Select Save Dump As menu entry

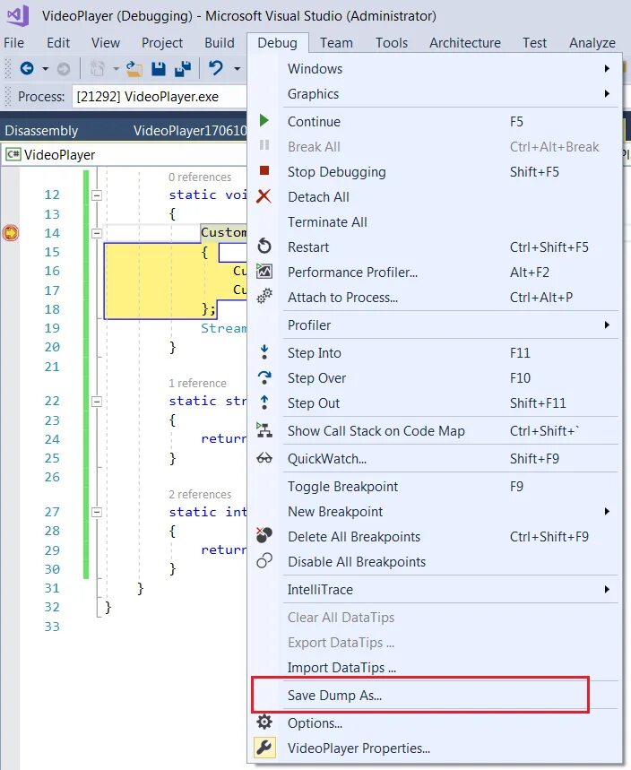coord(435,696)
